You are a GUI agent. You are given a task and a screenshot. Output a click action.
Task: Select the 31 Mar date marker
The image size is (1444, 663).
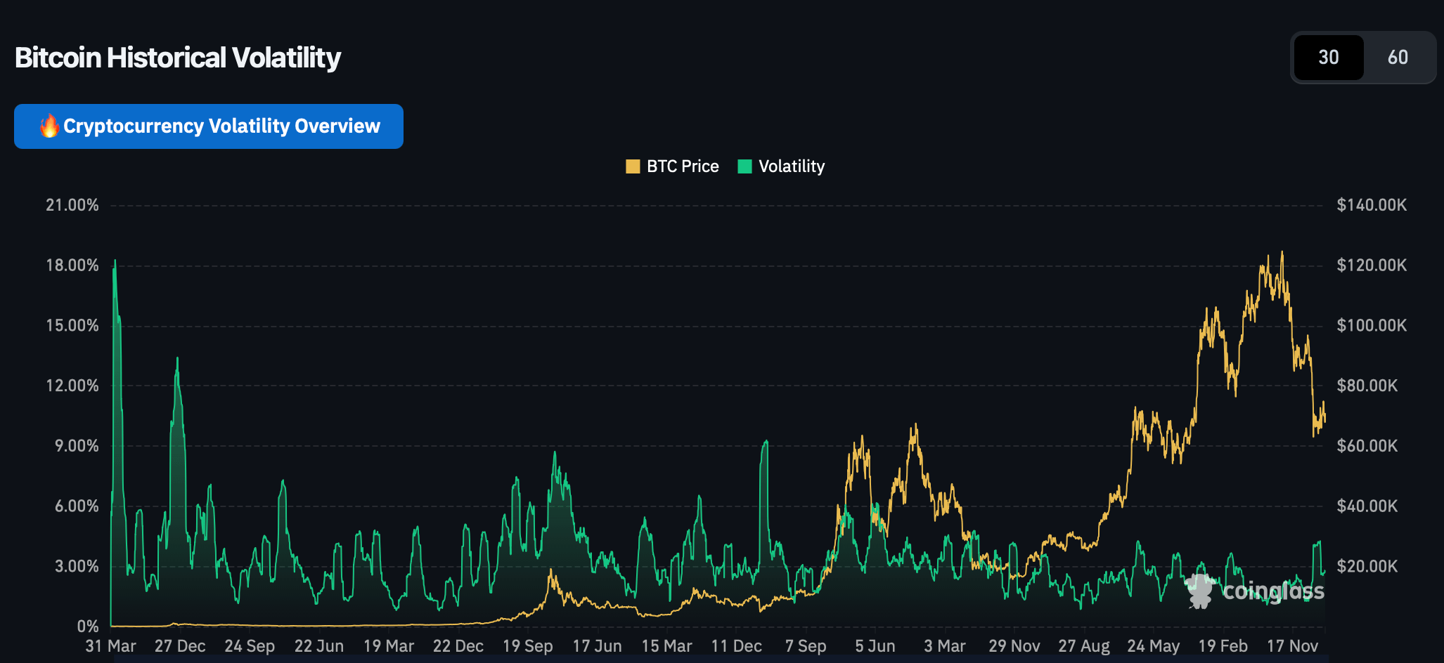[110, 646]
